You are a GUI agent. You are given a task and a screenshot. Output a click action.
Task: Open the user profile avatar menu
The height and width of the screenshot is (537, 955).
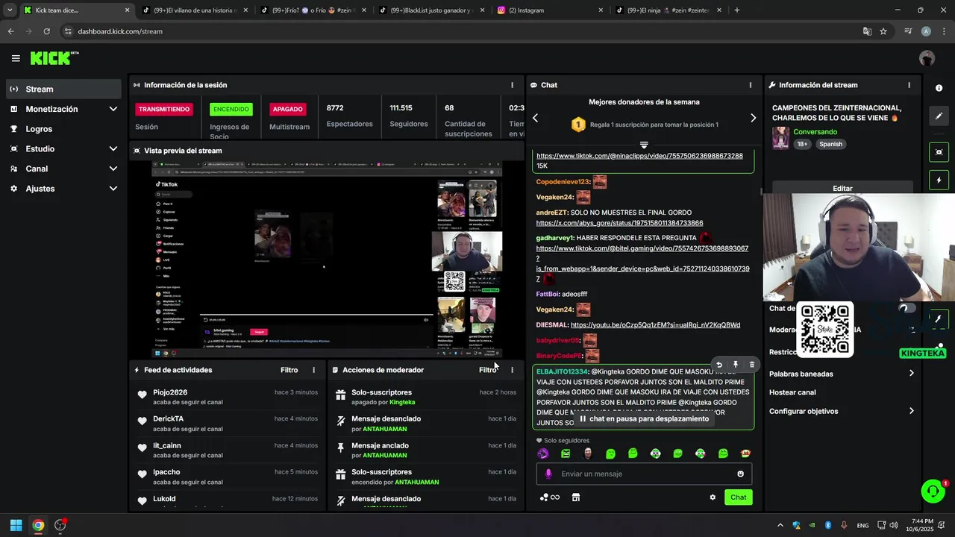(927, 58)
